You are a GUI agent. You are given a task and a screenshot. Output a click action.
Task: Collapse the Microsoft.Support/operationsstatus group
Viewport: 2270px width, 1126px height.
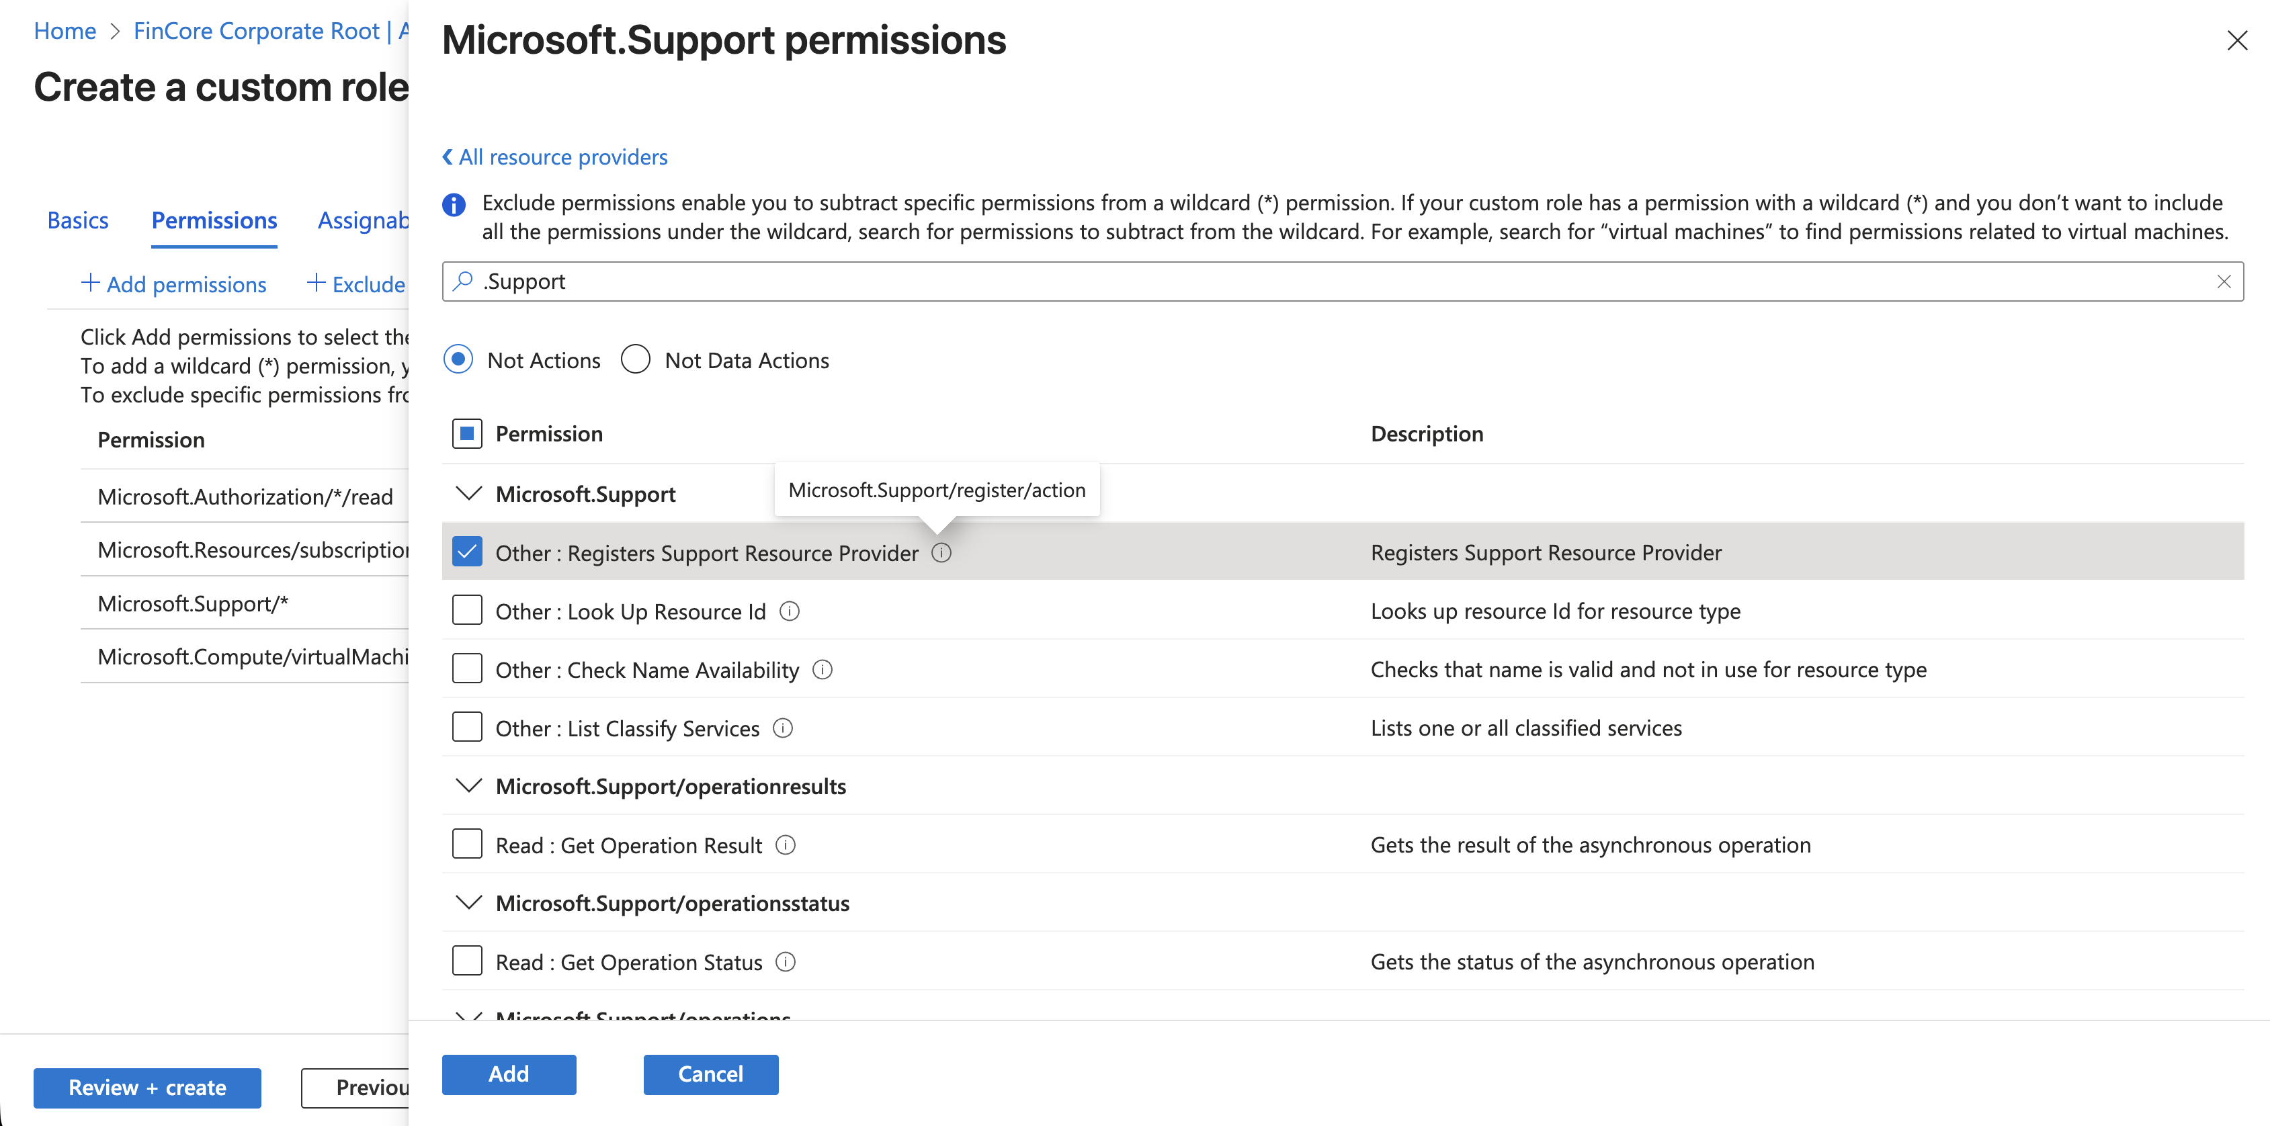tap(469, 902)
